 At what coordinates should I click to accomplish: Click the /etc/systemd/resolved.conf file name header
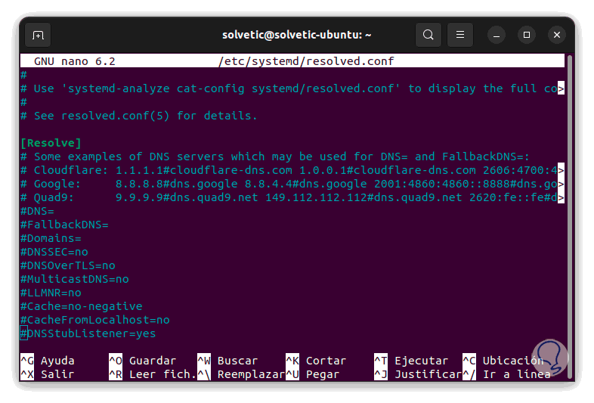[306, 61]
